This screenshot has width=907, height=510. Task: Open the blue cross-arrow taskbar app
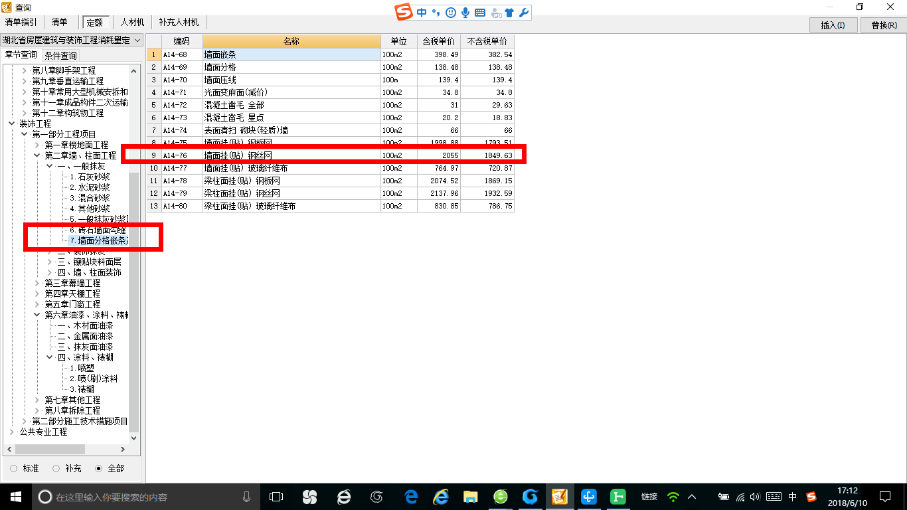(589, 497)
